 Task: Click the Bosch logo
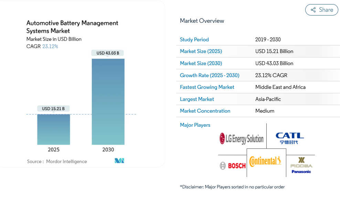(233, 166)
